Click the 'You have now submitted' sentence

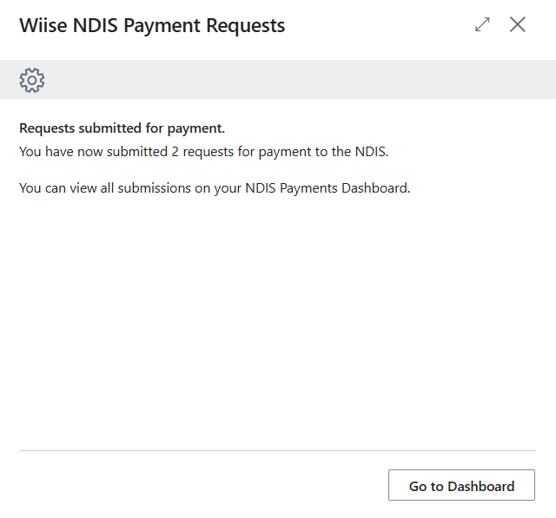tap(204, 152)
